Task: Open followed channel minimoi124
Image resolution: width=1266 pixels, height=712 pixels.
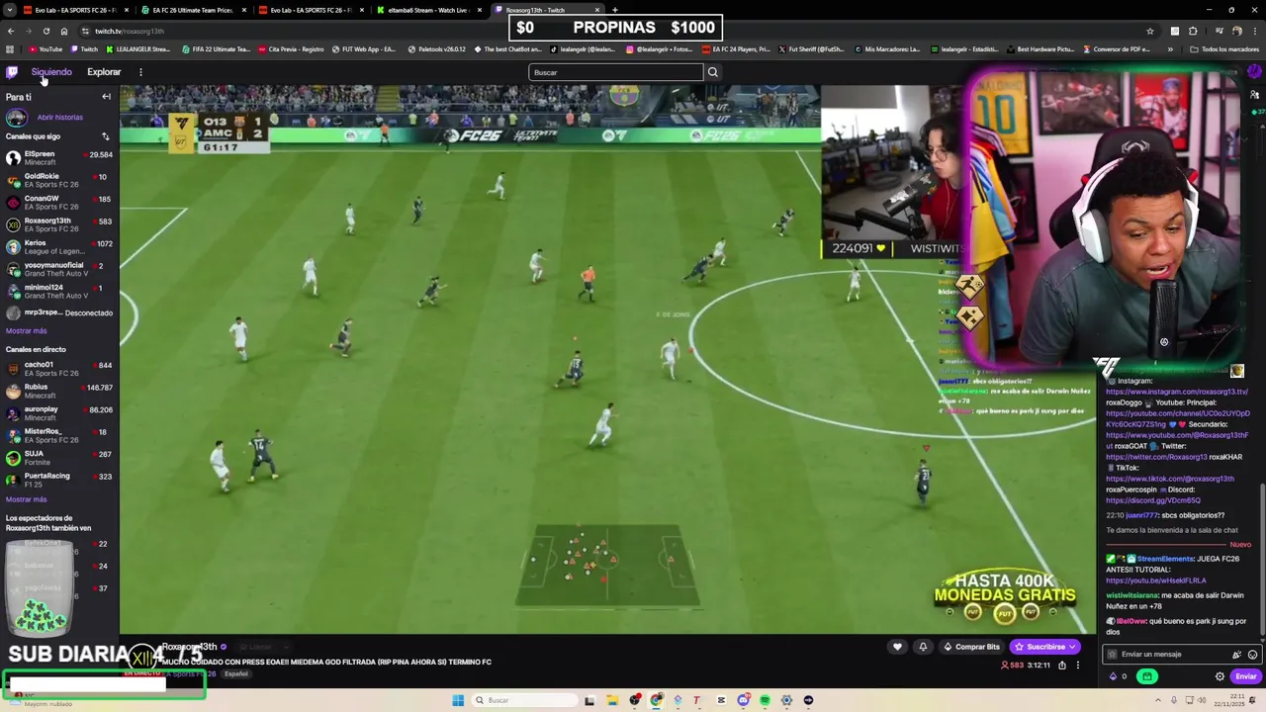Action: pyautogui.click(x=59, y=292)
